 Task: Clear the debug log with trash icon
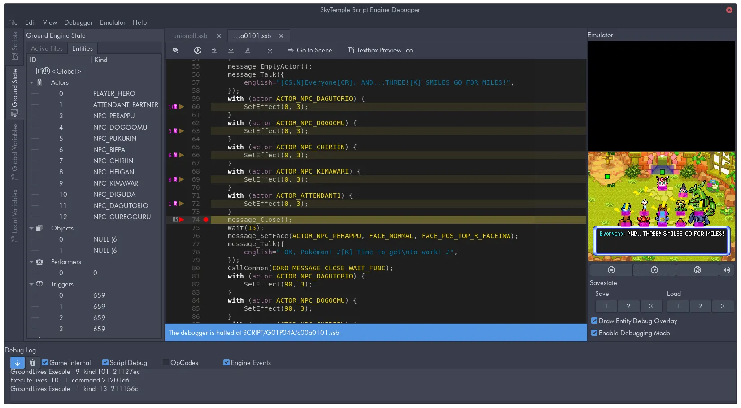(32, 363)
